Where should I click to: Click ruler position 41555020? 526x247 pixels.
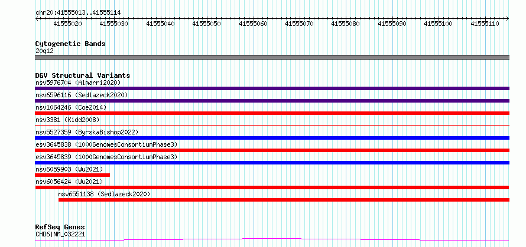68,24
